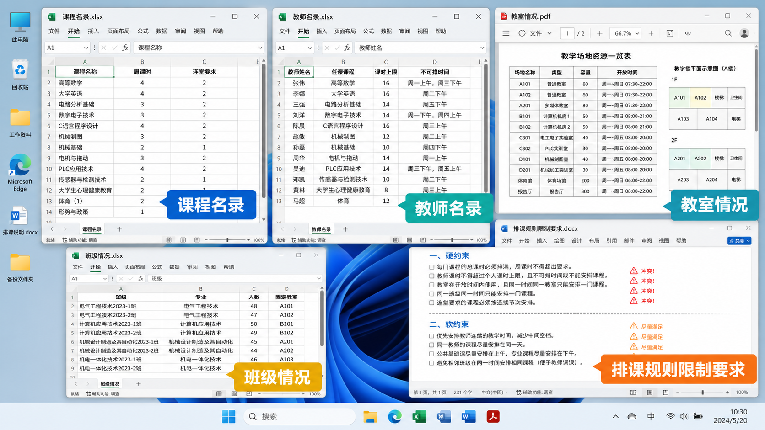
Task: Click 中文(中国) language in Word status bar
Action: pyautogui.click(x=492, y=393)
